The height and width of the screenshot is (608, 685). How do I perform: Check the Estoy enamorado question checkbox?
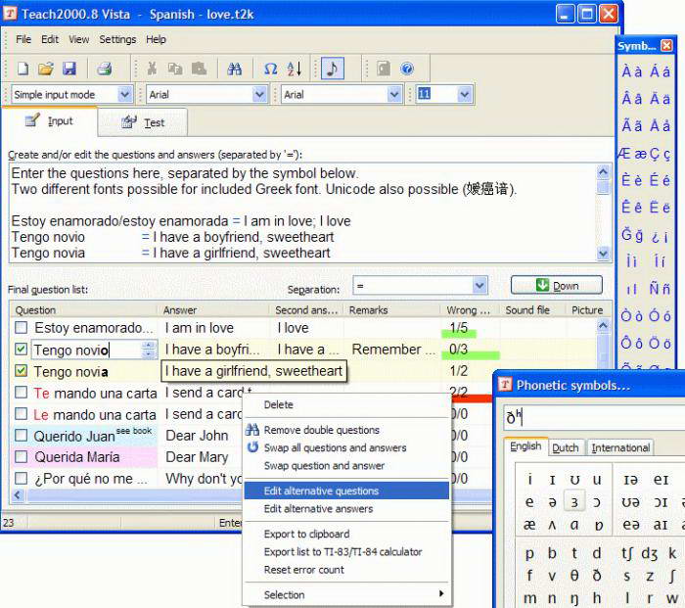21,327
